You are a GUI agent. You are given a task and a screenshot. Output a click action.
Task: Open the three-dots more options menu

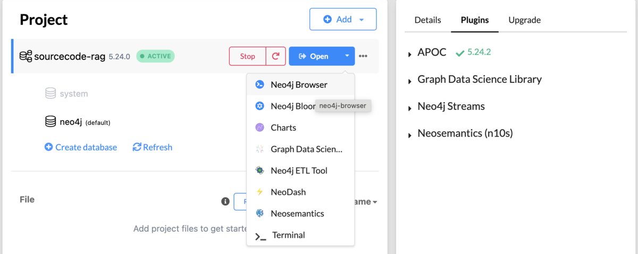pyautogui.click(x=363, y=56)
